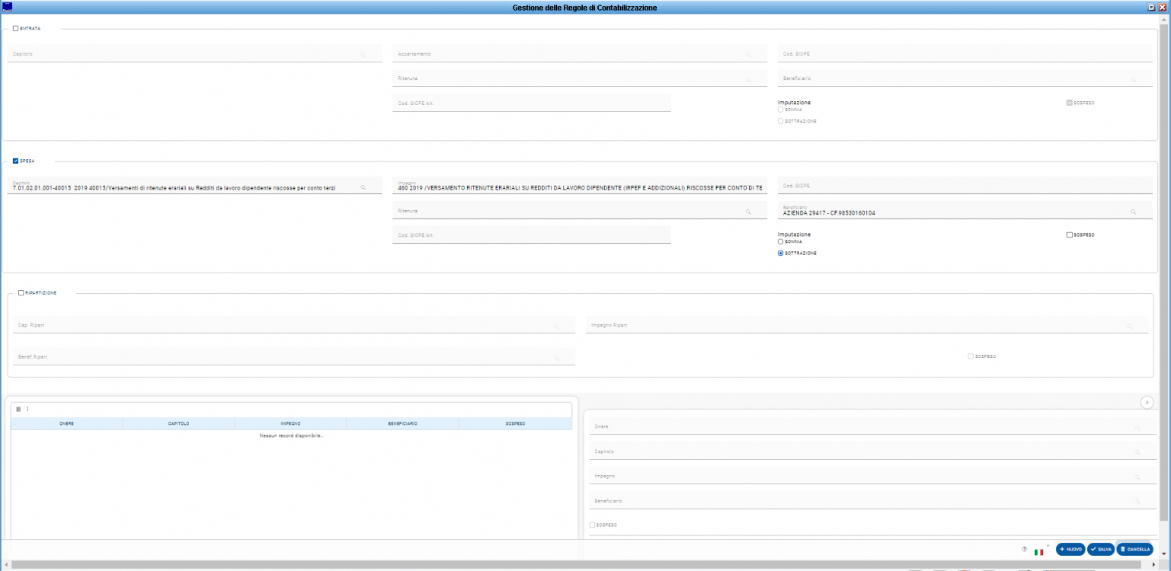Open lookup for Spesa Ritenuta field
This screenshot has height=571, width=1171.
point(748,212)
